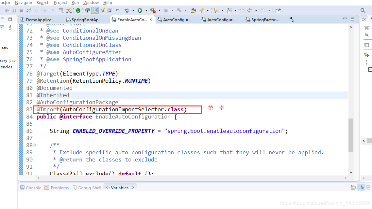372x209 pixels.
Task: Click the left panel view menu dots
Action: [10, 28]
